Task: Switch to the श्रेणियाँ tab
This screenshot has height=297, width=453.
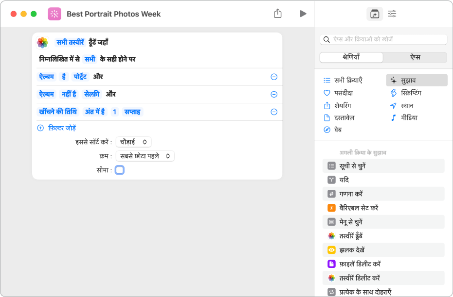Action: (351, 57)
